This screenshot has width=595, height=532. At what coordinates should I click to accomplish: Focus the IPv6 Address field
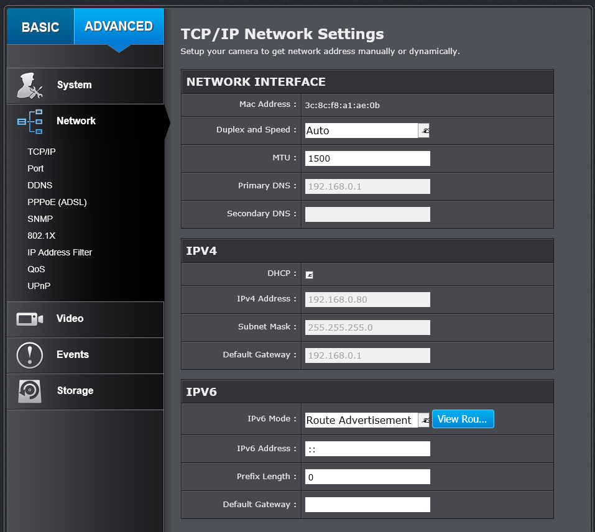(367, 449)
